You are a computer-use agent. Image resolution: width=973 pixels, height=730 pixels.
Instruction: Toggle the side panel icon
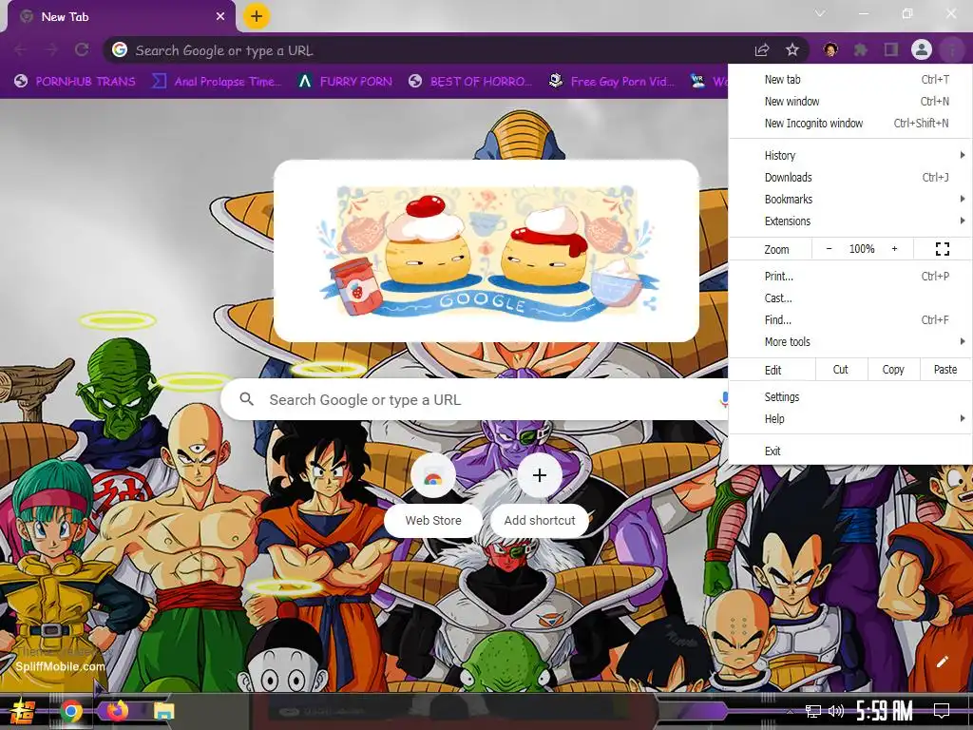click(891, 49)
